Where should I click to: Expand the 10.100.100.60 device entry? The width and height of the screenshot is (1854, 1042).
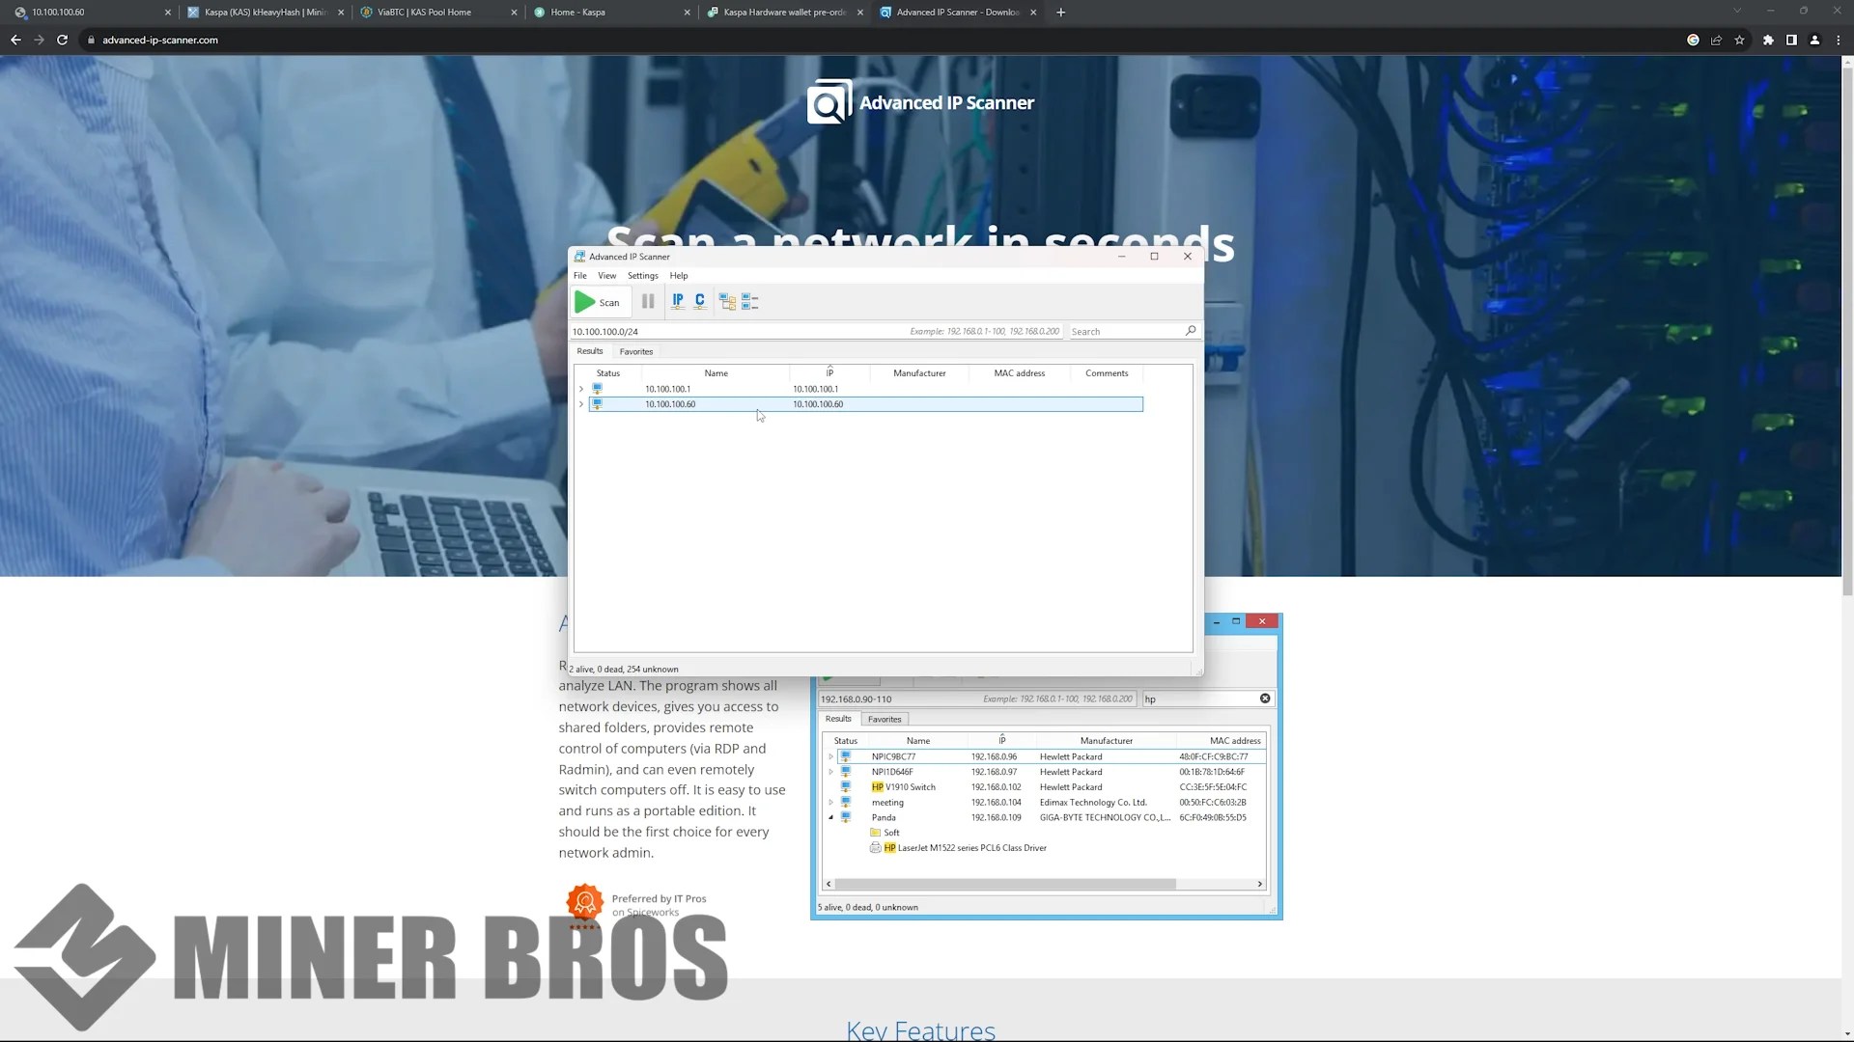(581, 403)
